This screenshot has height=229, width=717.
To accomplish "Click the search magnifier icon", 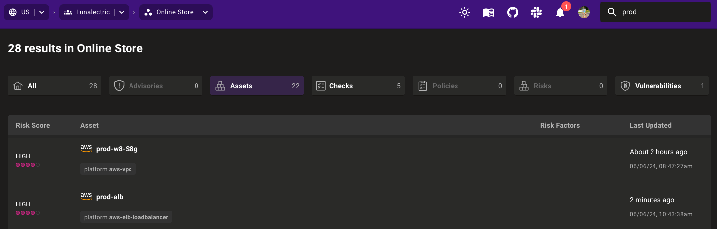I will coord(612,12).
